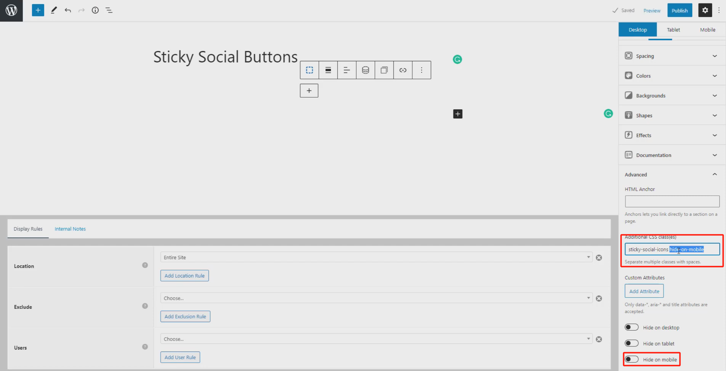Open the block inserter
The height and width of the screenshot is (371, 726).
click(x=38, y=10)
